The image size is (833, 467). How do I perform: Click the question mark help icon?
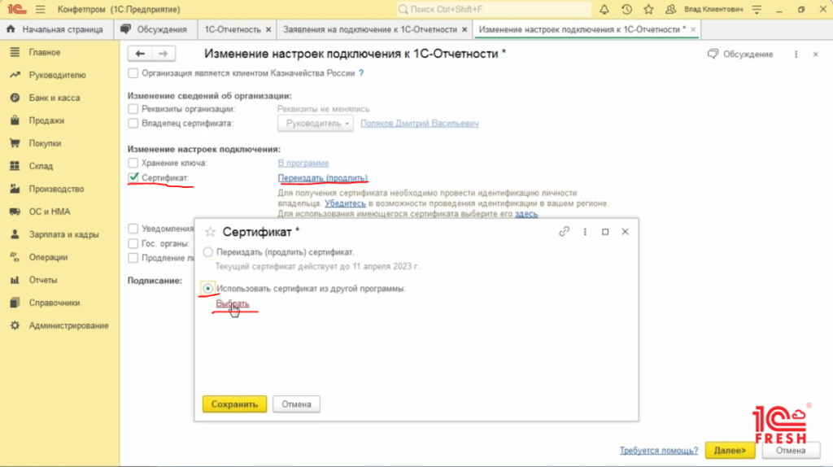tap(361, 73)
